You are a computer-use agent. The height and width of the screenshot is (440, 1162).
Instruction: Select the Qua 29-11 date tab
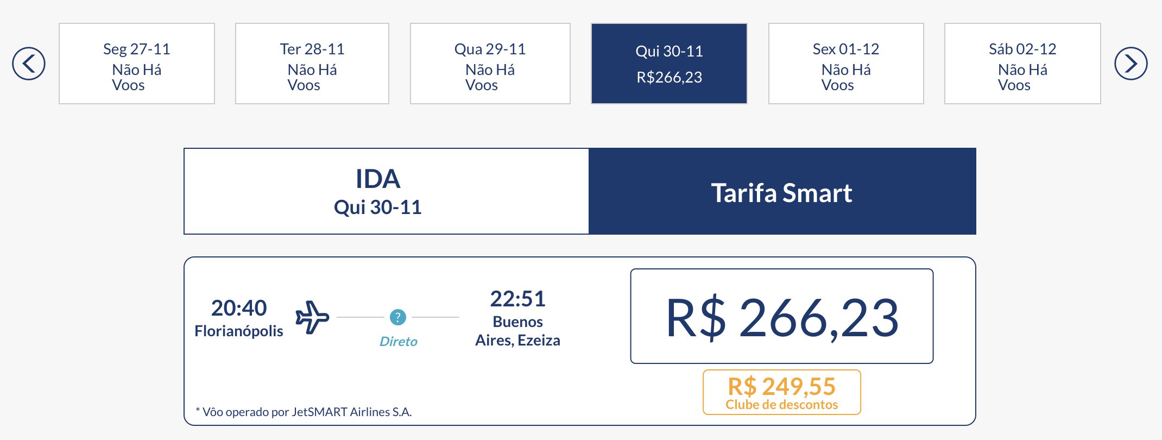tap(490, 64)
